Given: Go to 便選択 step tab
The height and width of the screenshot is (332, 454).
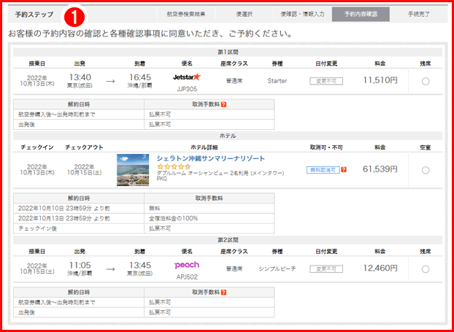Looking at the screenshot, I should click(244, 14).
